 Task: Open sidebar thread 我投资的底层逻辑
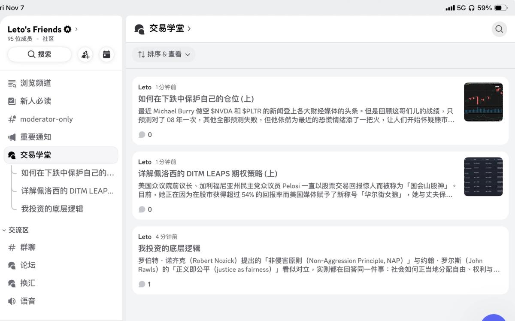click(x=52, y=209)
